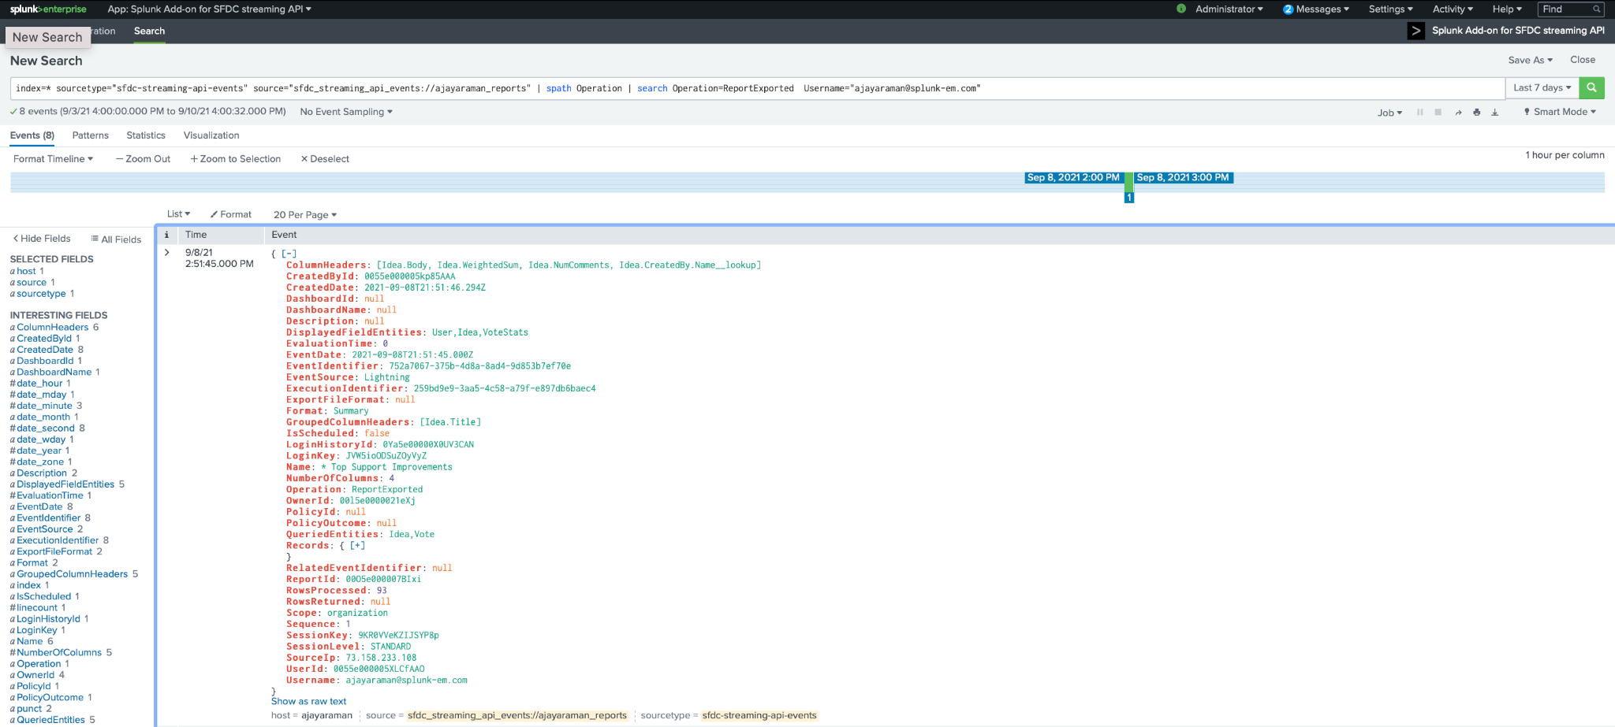1615x727 pixels.
Task: Click the Operation value ReportExported
Action: (387, 490)
